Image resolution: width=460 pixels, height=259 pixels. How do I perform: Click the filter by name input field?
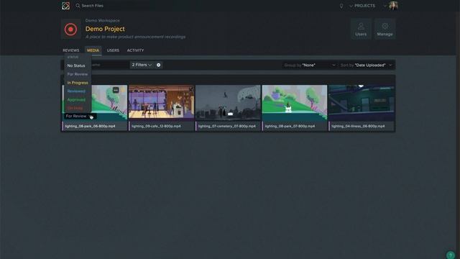[x=109, y=65]
